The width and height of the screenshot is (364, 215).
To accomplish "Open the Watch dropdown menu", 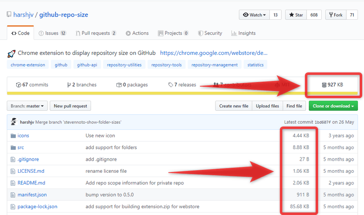I will [x=254, y=15].
